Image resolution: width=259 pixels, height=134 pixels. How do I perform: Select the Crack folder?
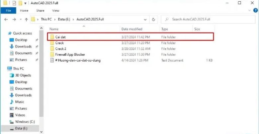tap(59, 43)
